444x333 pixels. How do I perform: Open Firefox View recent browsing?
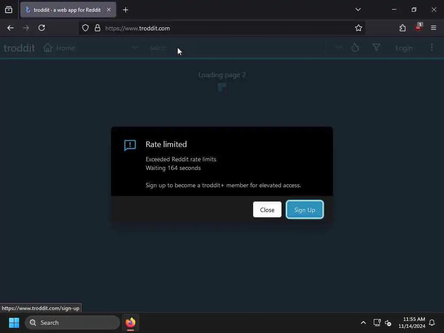9,10
